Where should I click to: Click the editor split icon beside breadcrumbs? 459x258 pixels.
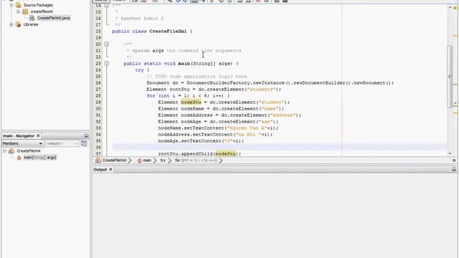coord(454,161)
